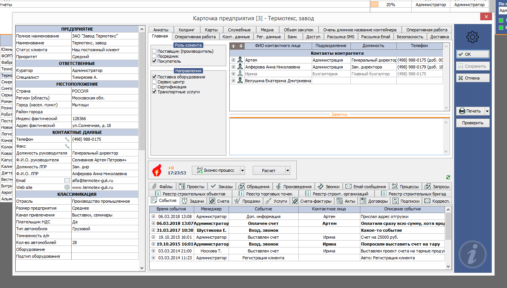Expand event 03.03.2014 11:23 row
Viewport: 507px width, 288px height.
pos(153,258)
